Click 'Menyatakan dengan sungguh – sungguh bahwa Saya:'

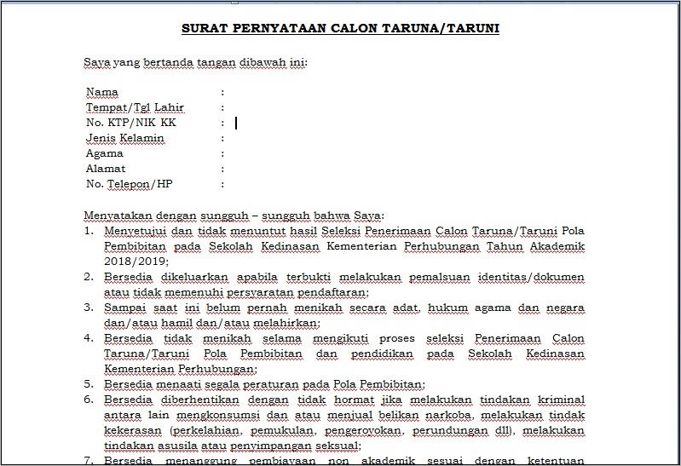point(234,216)
